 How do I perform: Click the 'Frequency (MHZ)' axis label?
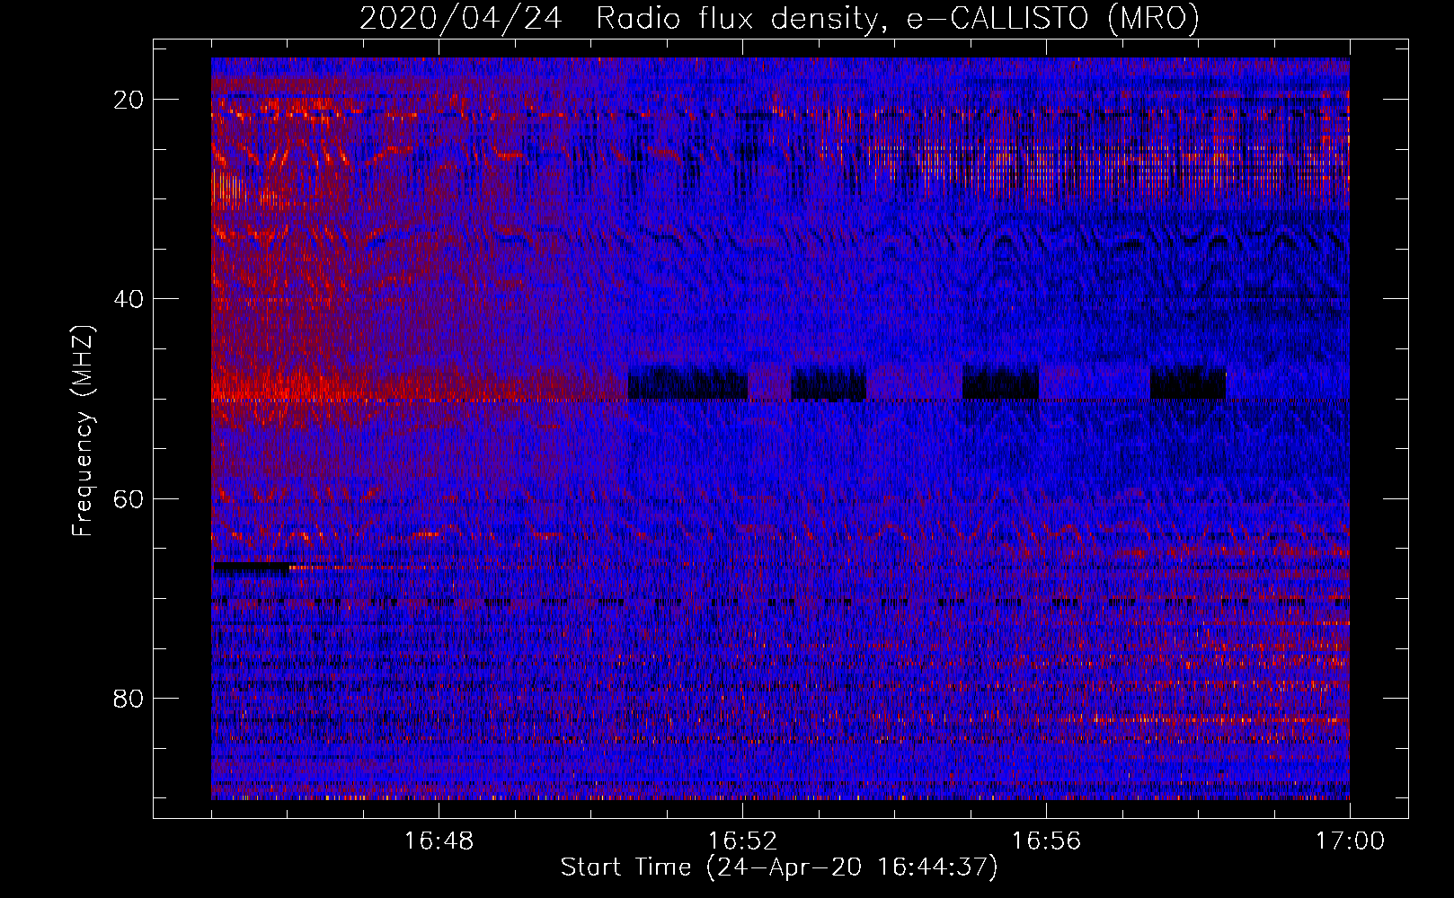(x=83, y=430)
